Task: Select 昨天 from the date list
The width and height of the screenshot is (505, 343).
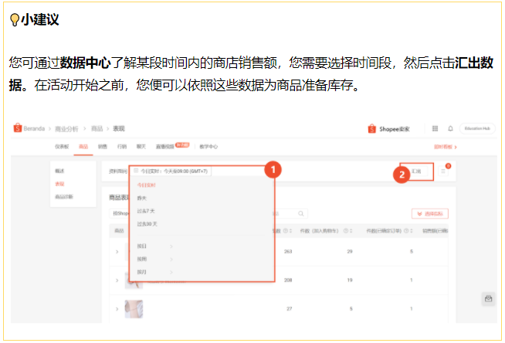Action: pos(141,198)
